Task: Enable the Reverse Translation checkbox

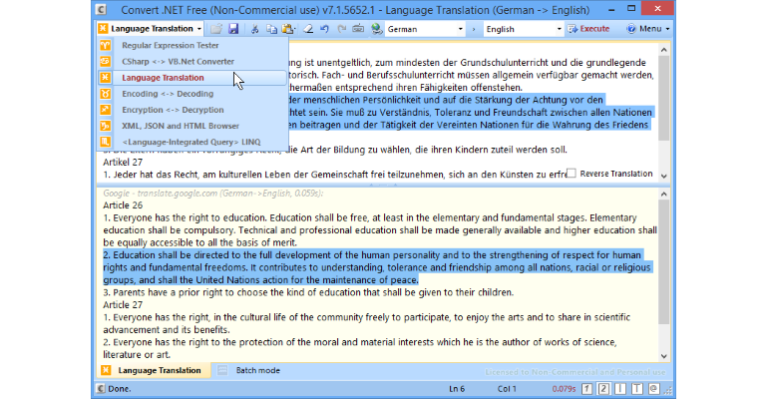Action: click(x=572, y=174)
